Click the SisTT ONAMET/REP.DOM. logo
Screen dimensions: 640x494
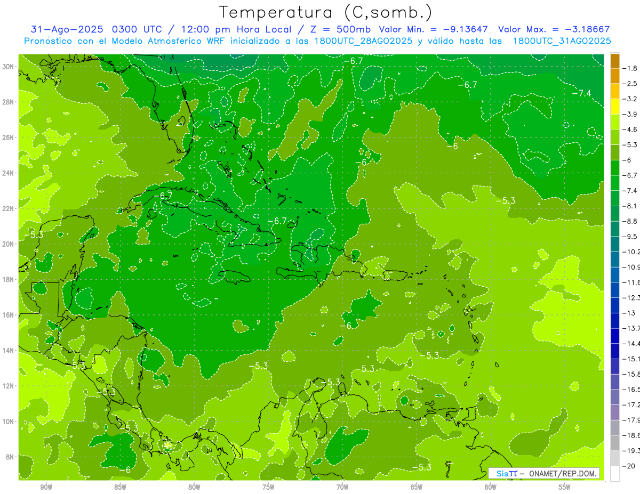point(545,473)
